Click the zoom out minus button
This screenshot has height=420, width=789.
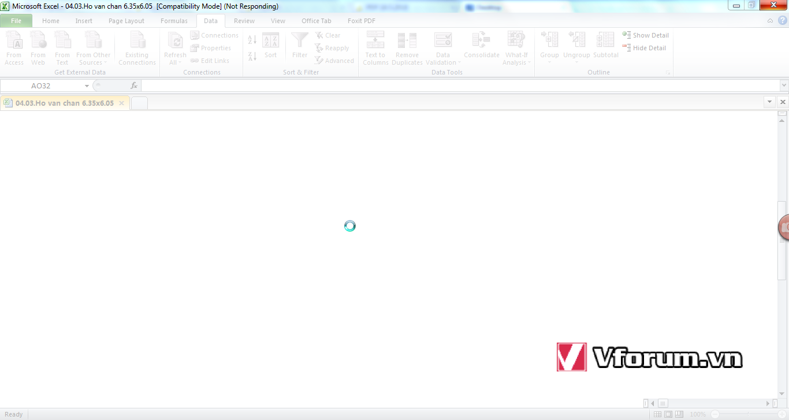tap(715, 414)
